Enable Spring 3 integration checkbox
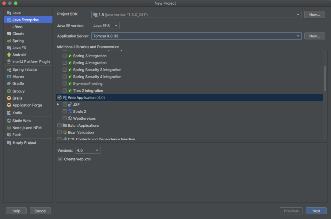The height and width of the screenshot is (219, 331). click(65, 56)
